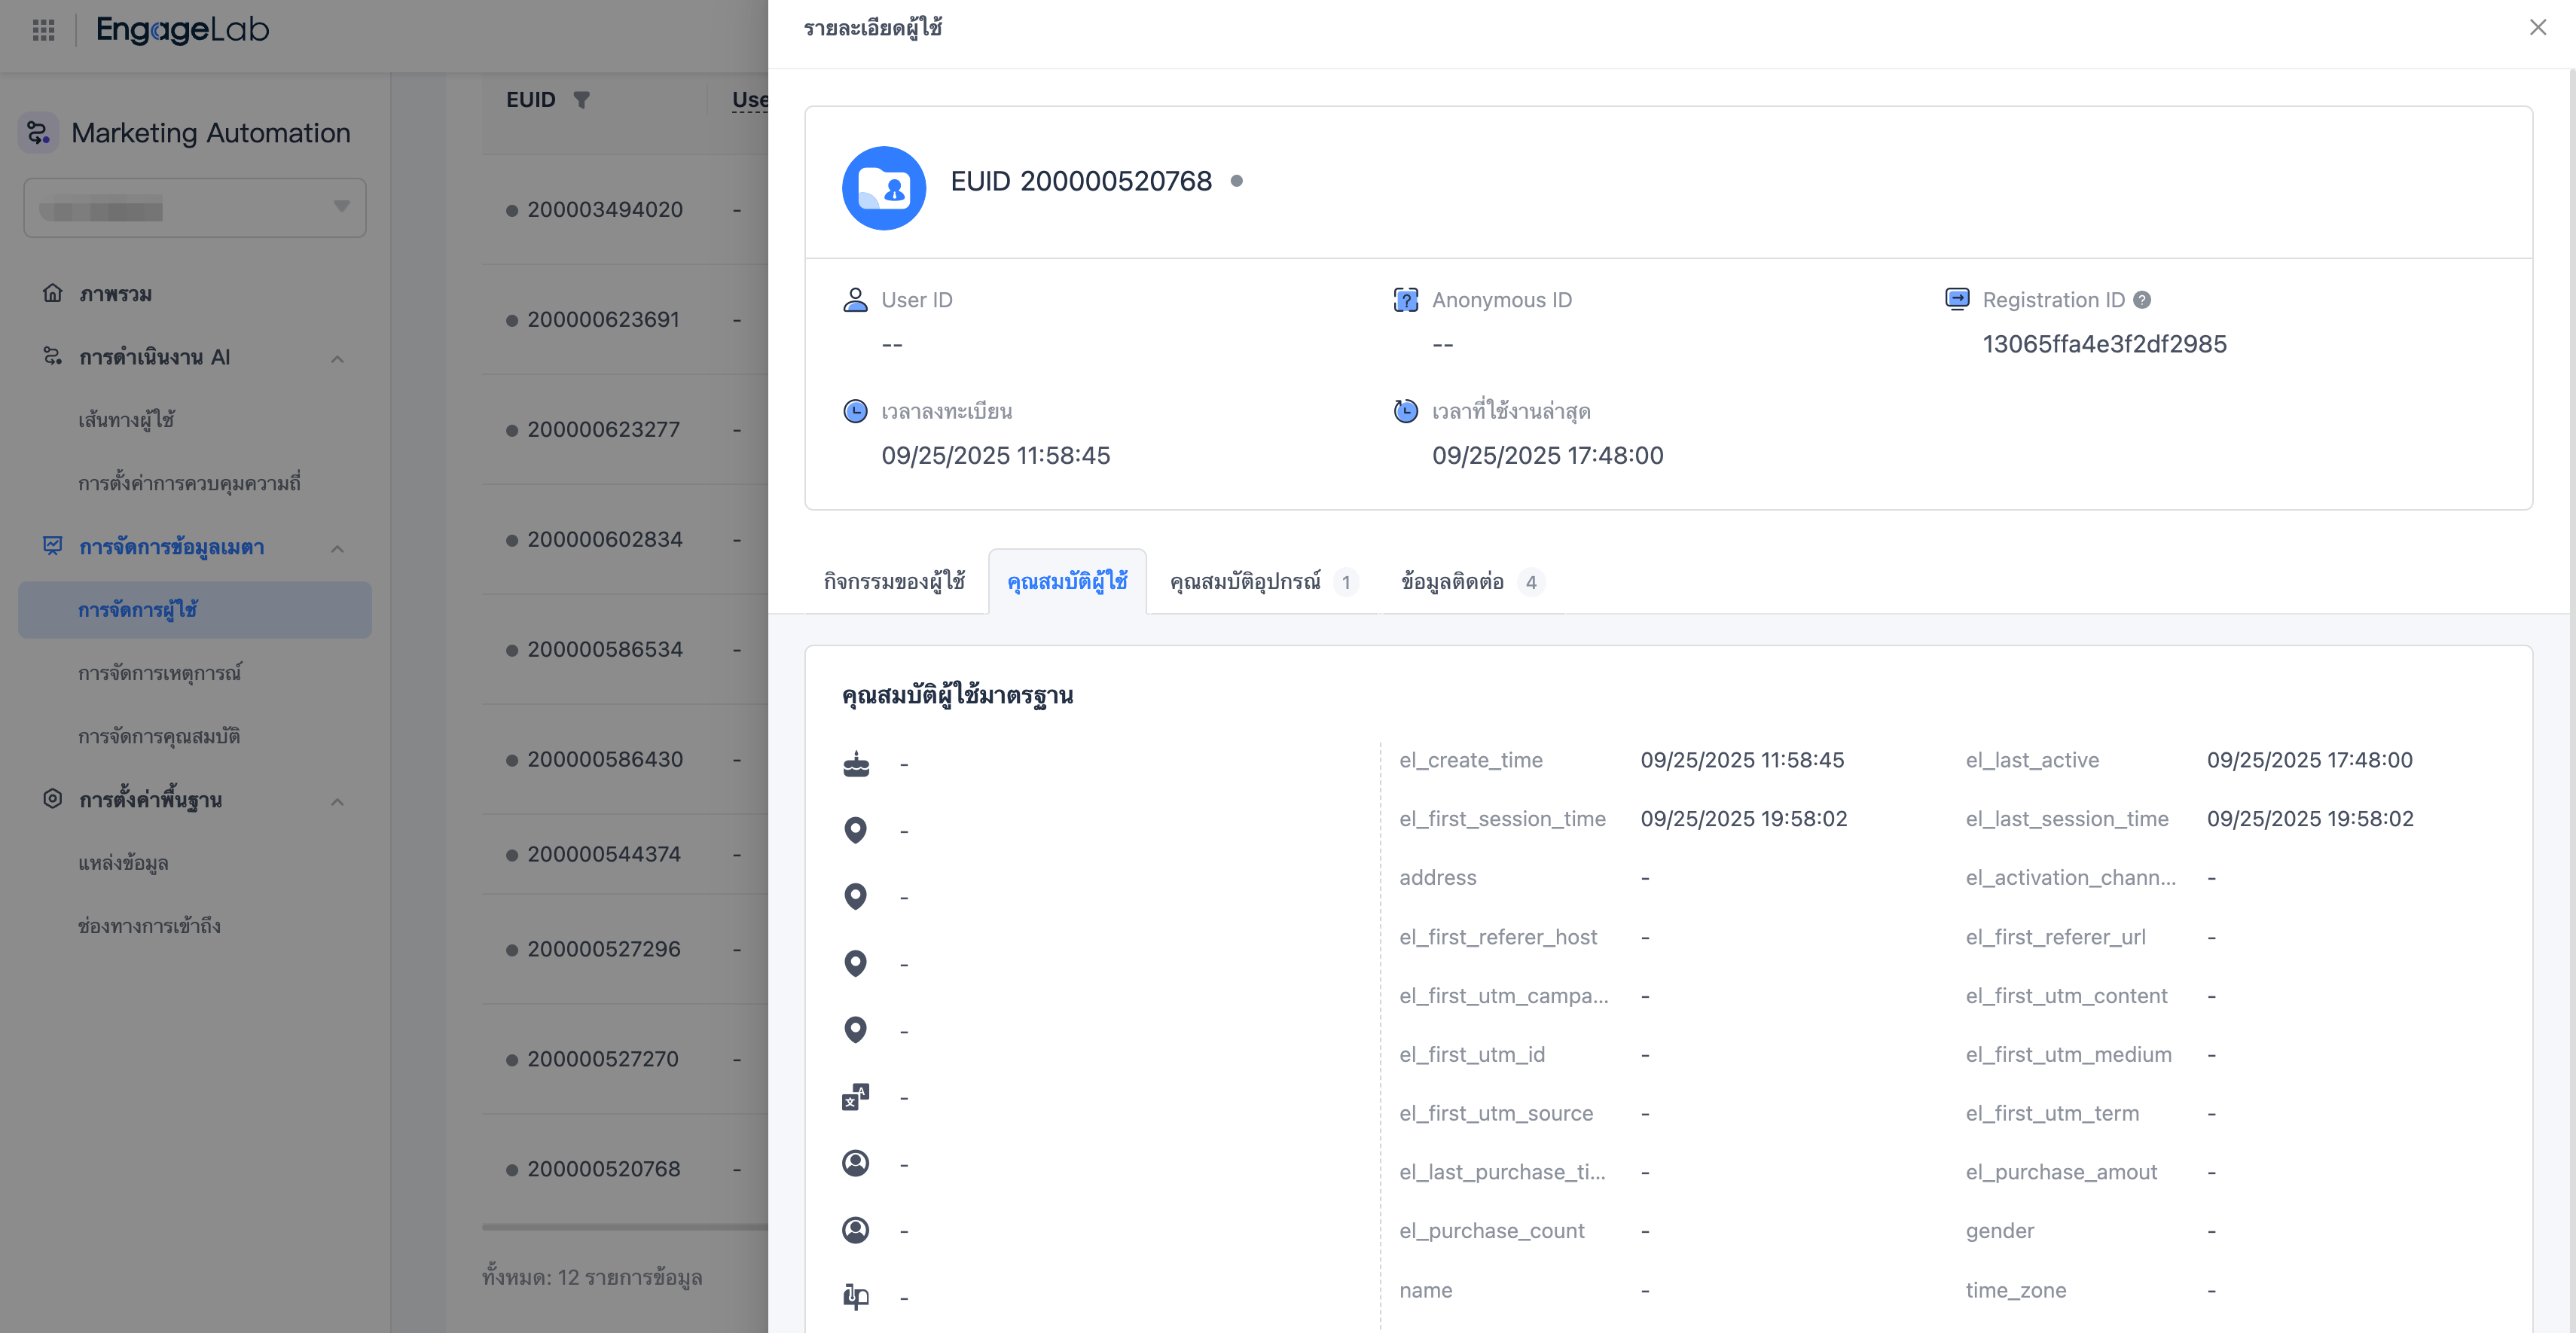Click the EngageLab logo
Viewport: 2576px width, 1333px height.
pyautogui.click(x=183, y=30)
